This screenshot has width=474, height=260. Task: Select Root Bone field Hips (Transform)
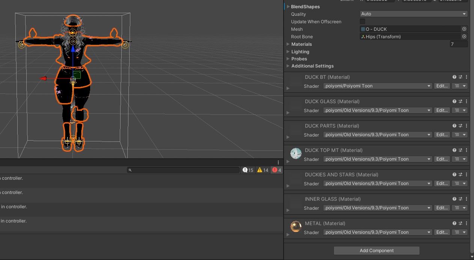411,36
